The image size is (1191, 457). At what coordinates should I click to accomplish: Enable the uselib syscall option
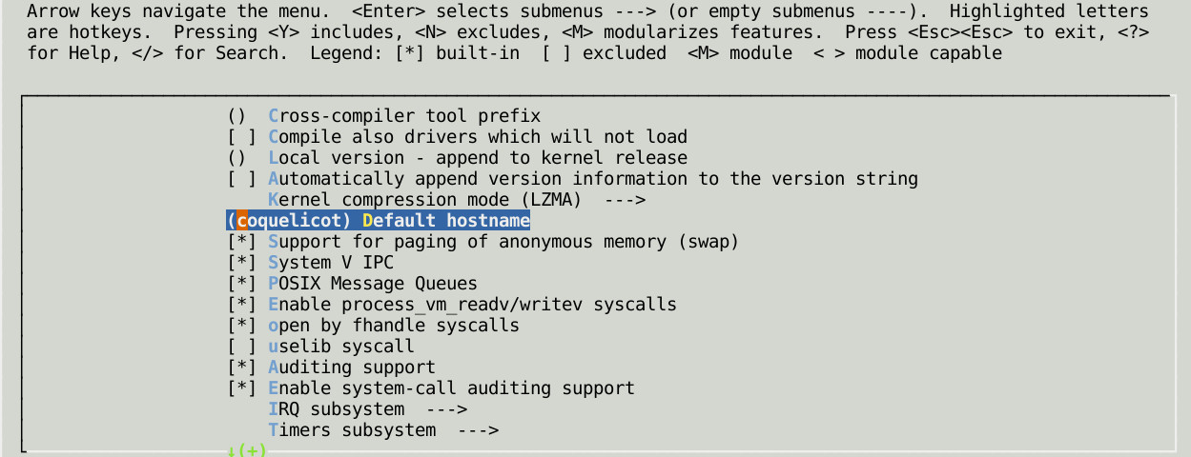click(x=320, y=347)
